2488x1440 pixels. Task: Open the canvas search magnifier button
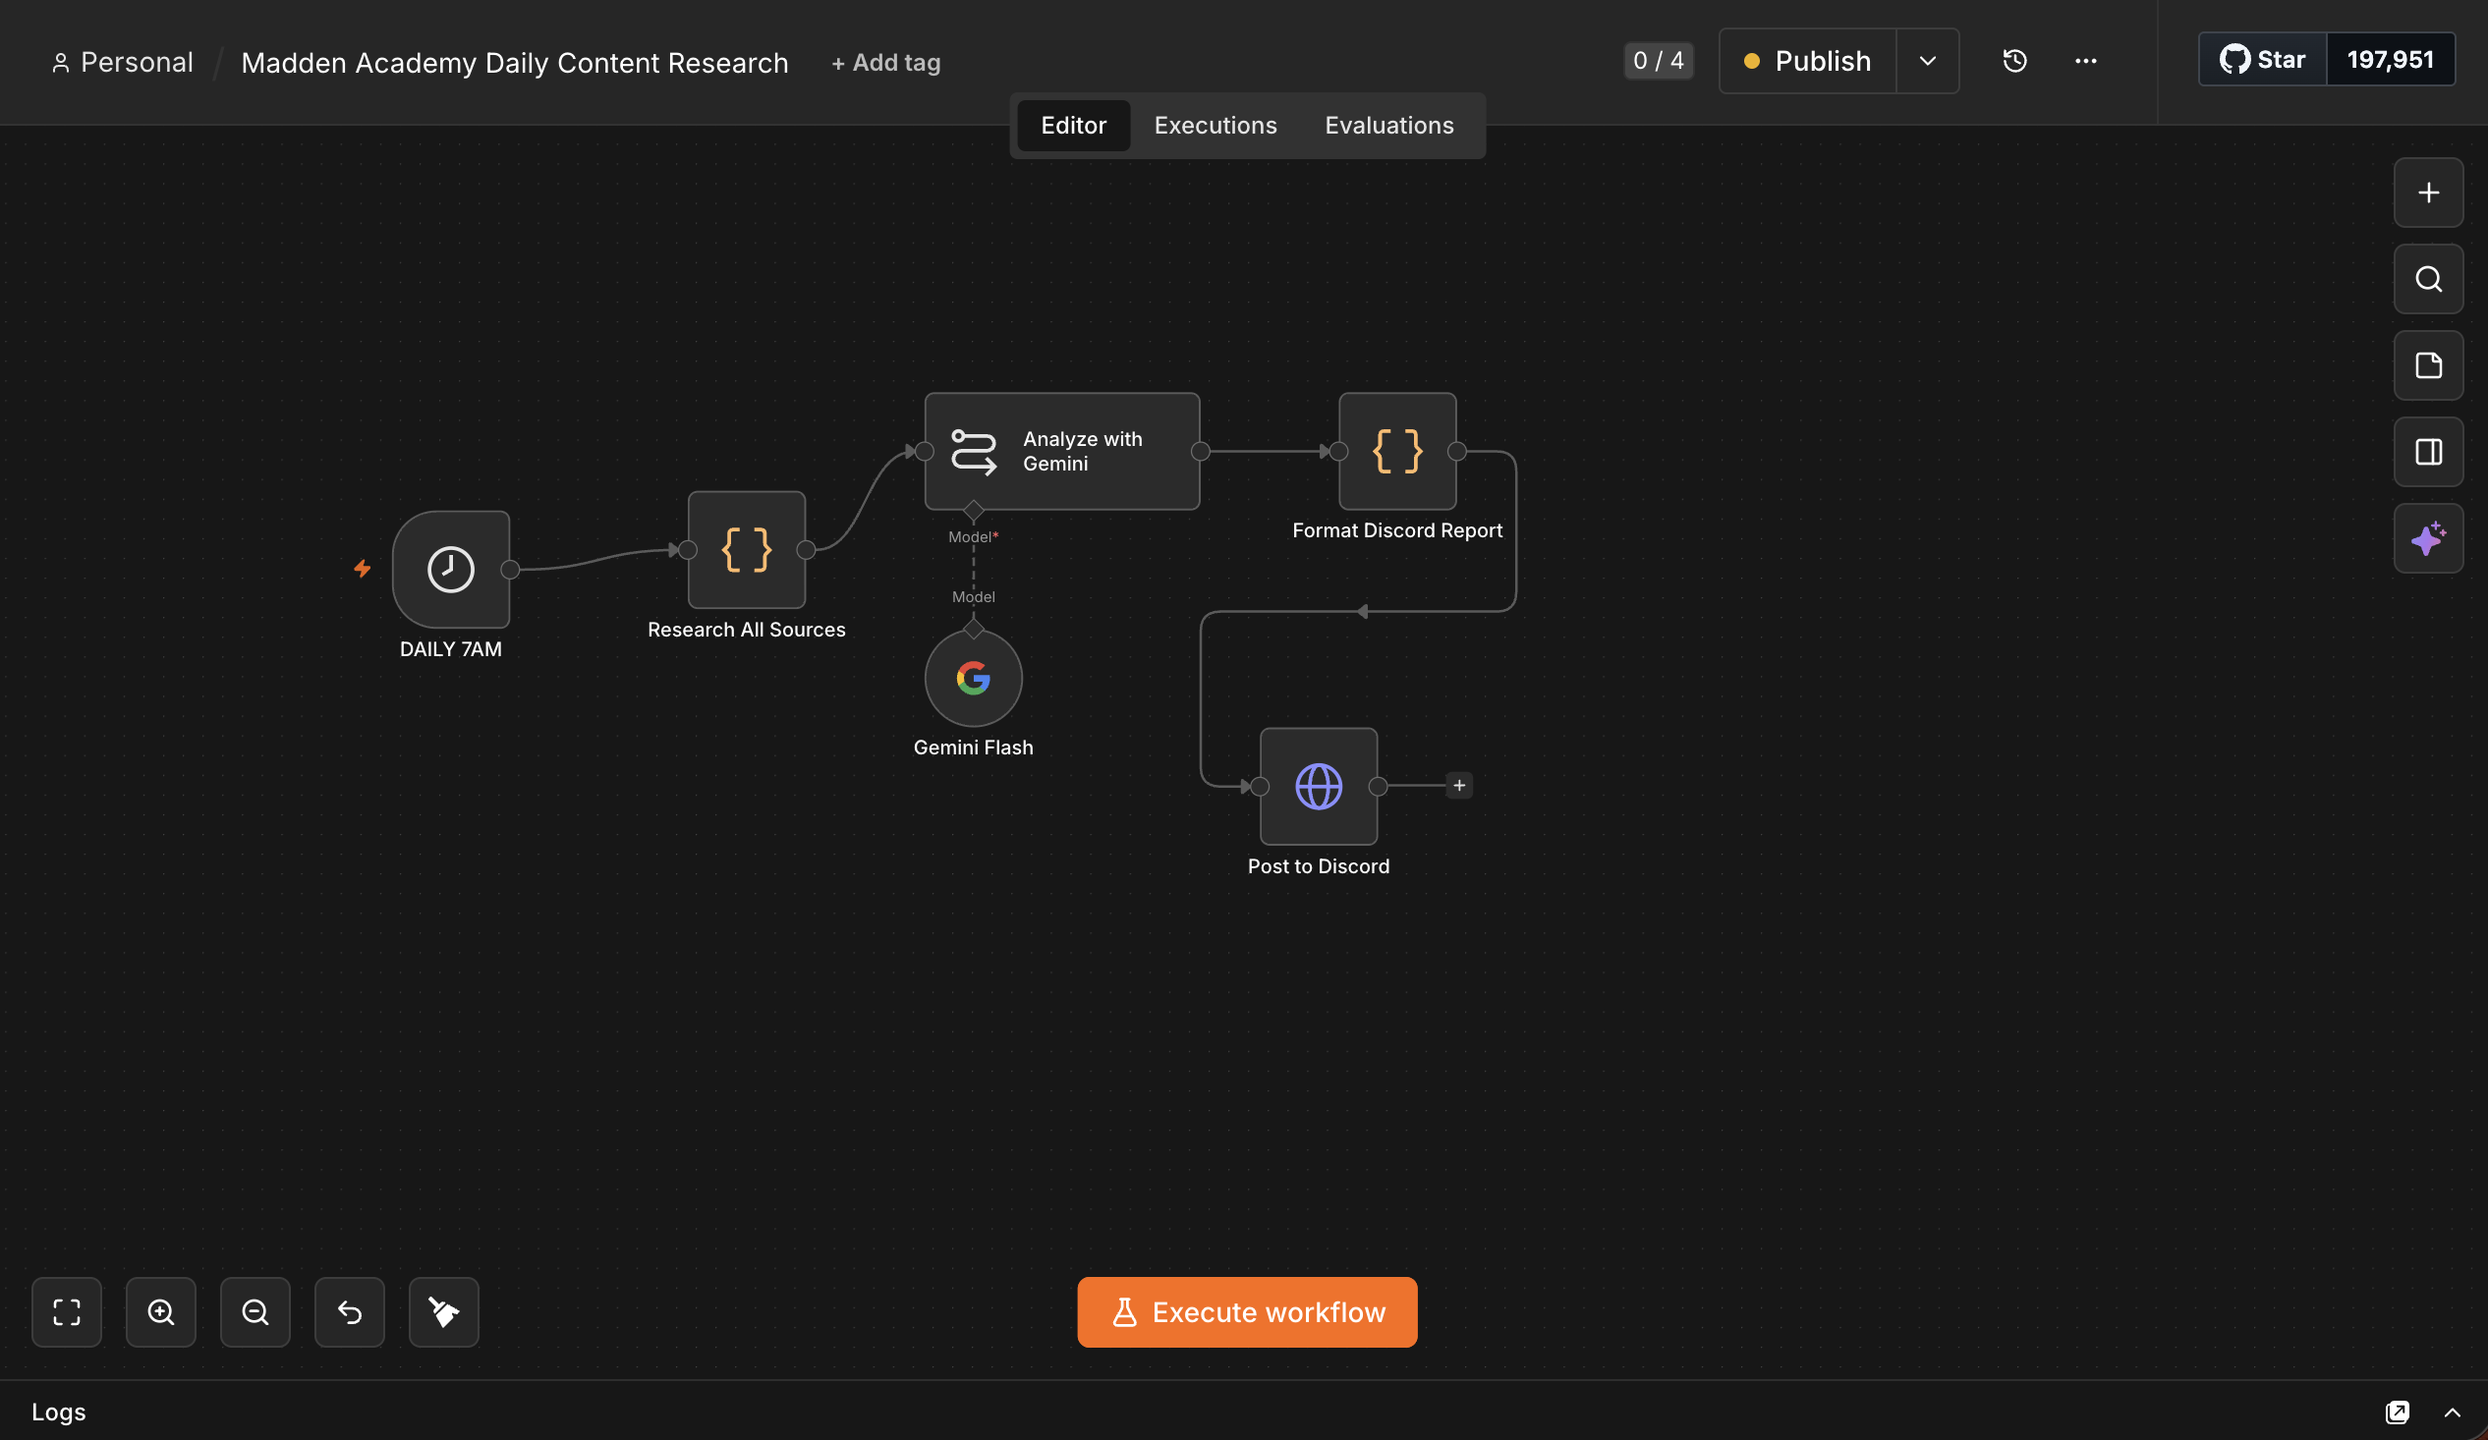pos(2428,279)
